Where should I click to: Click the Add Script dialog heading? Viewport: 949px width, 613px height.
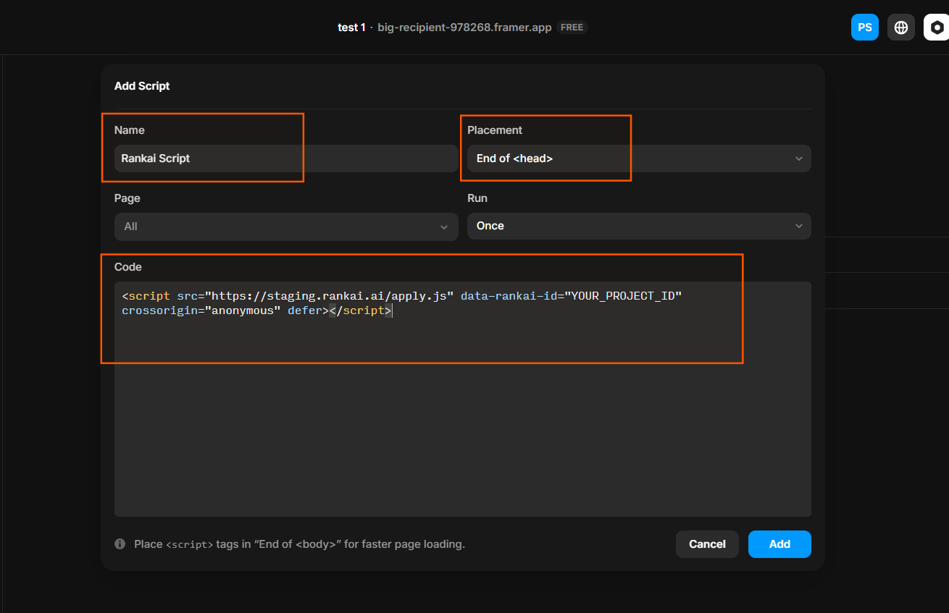click(x=142, y=85)
